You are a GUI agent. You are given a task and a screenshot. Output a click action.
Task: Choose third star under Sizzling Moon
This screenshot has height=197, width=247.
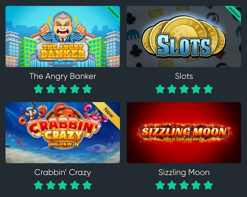click(184, 185)
